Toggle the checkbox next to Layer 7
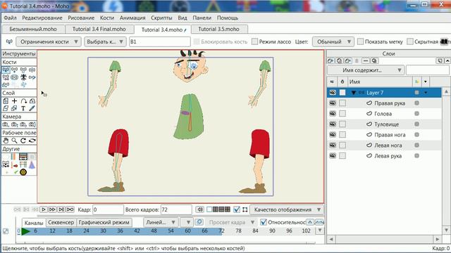The height and width of the screenshot is (253, 451). (342, 92)
